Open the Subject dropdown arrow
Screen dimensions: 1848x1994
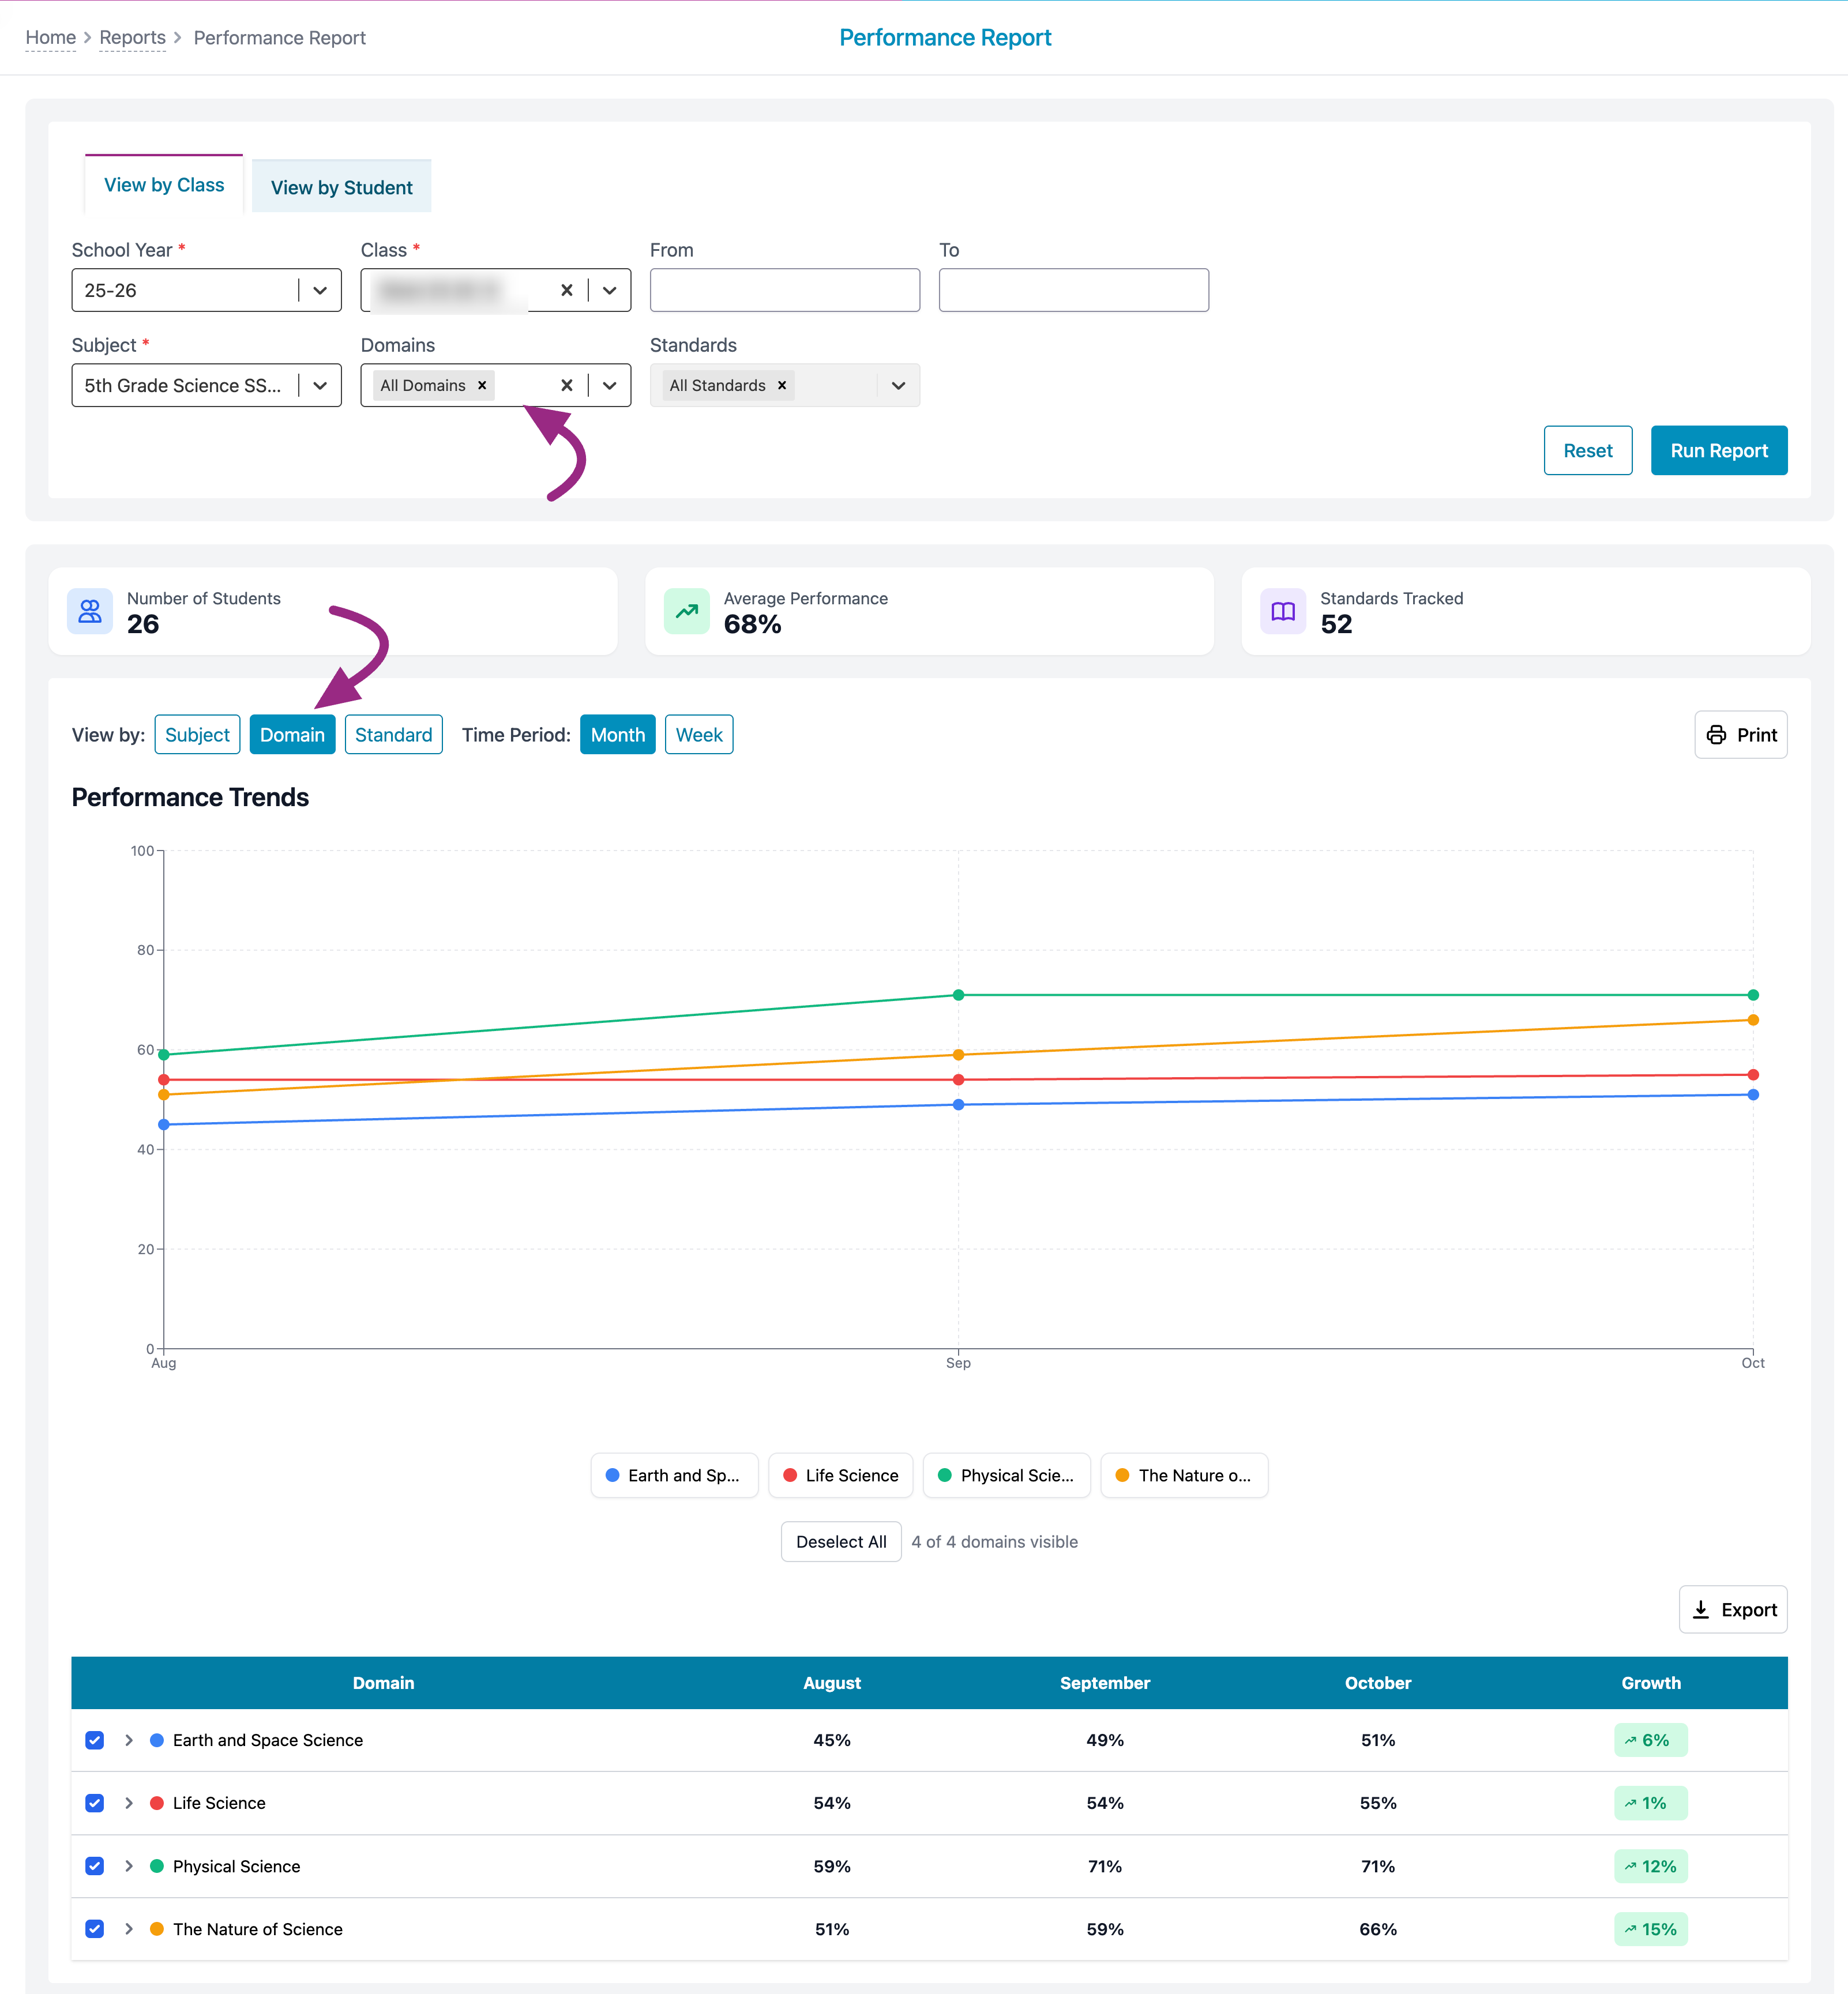click(x=320, y=386)
